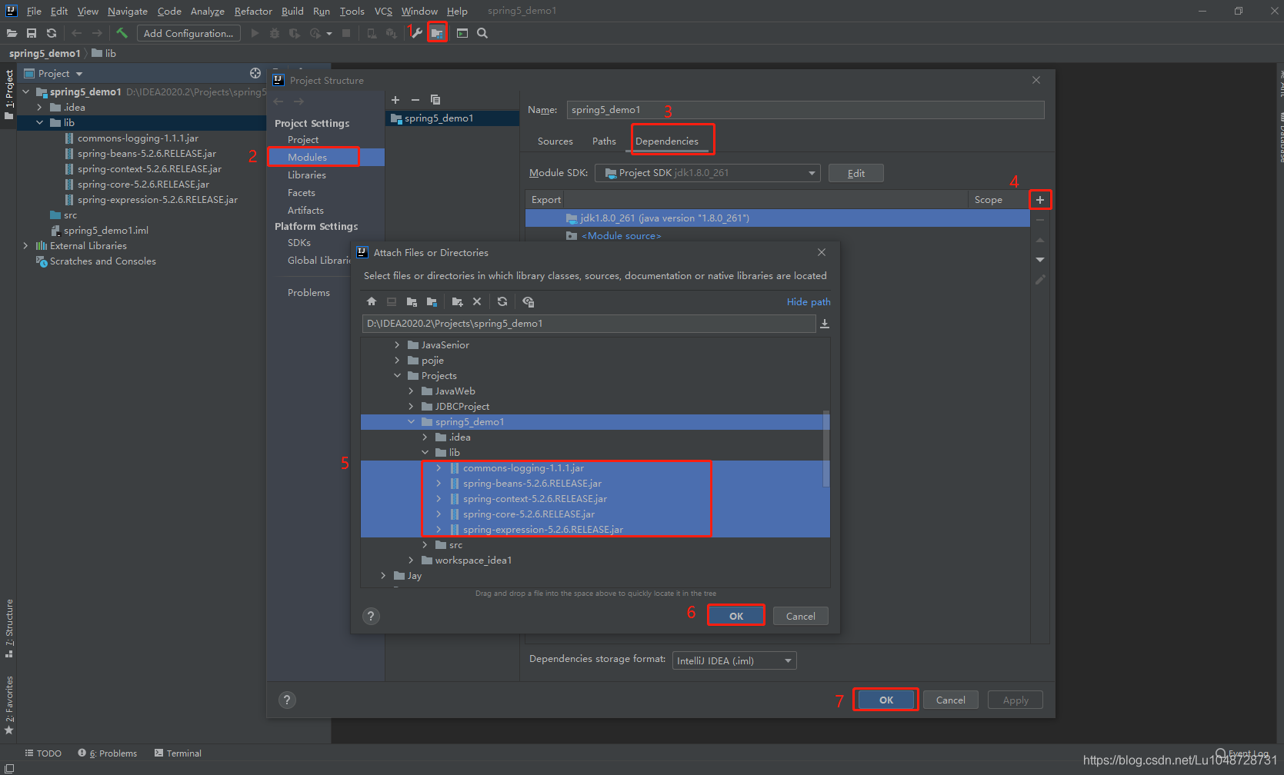Viewport: 1284px width, 775px height.
Task: Add a dependency using the plus button
Action: [1040, 200]
